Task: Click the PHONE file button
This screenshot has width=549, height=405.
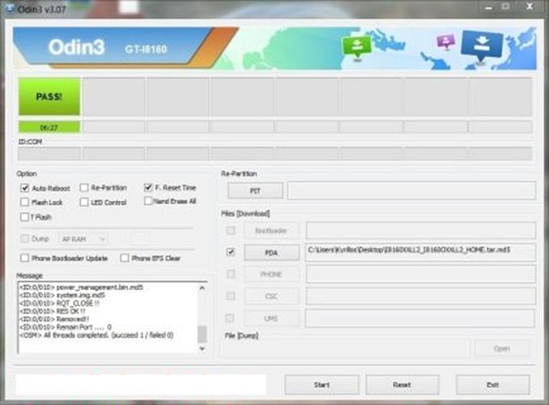Action: [272, 275]
